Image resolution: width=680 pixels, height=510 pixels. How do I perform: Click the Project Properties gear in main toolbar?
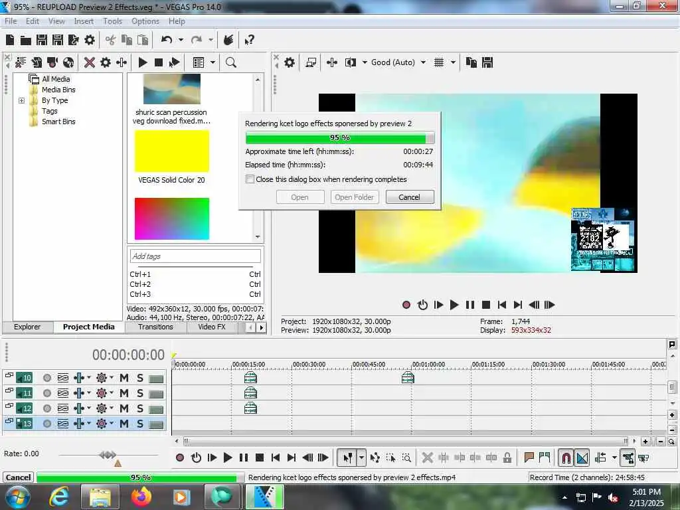[90, 41]
